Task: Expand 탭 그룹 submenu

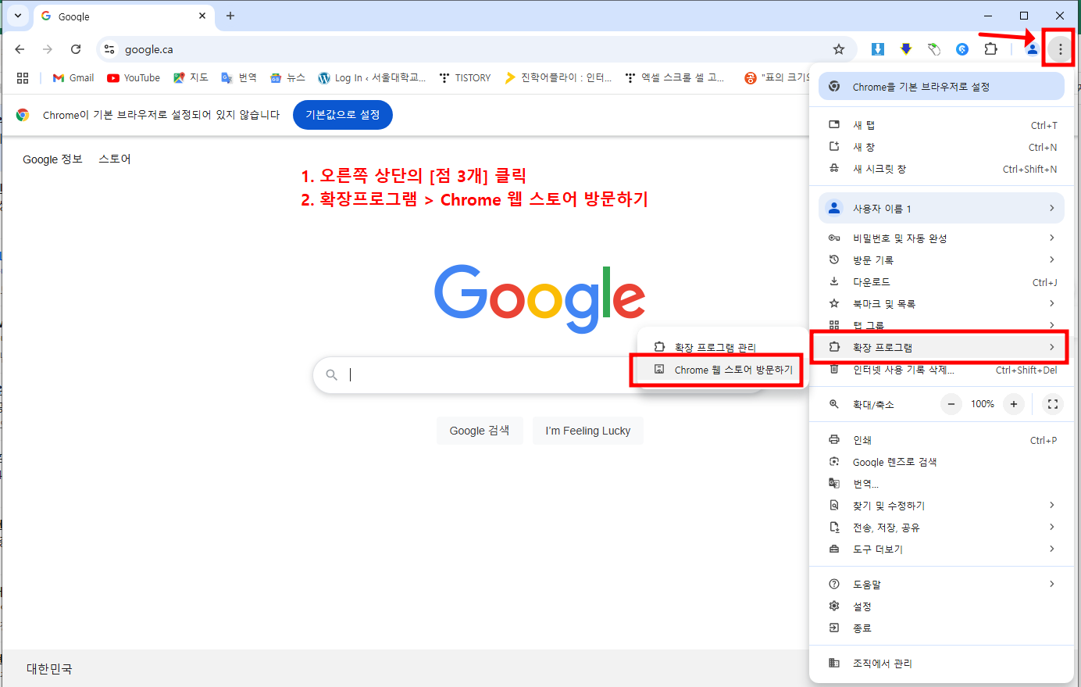Action: coord(941,324)
